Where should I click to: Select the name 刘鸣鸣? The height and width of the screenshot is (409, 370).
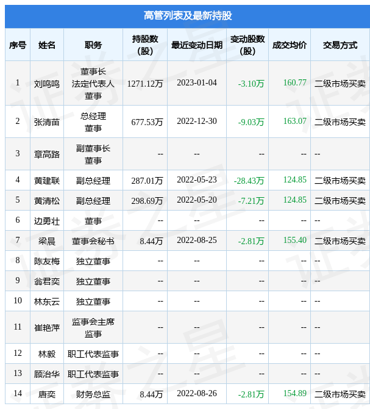(47, 84)
